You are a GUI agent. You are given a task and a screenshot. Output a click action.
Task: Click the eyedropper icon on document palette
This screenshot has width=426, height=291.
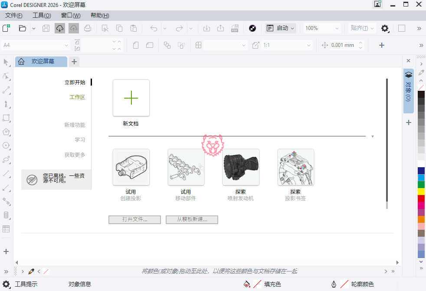pyautogui.click(x=31, y=271)
